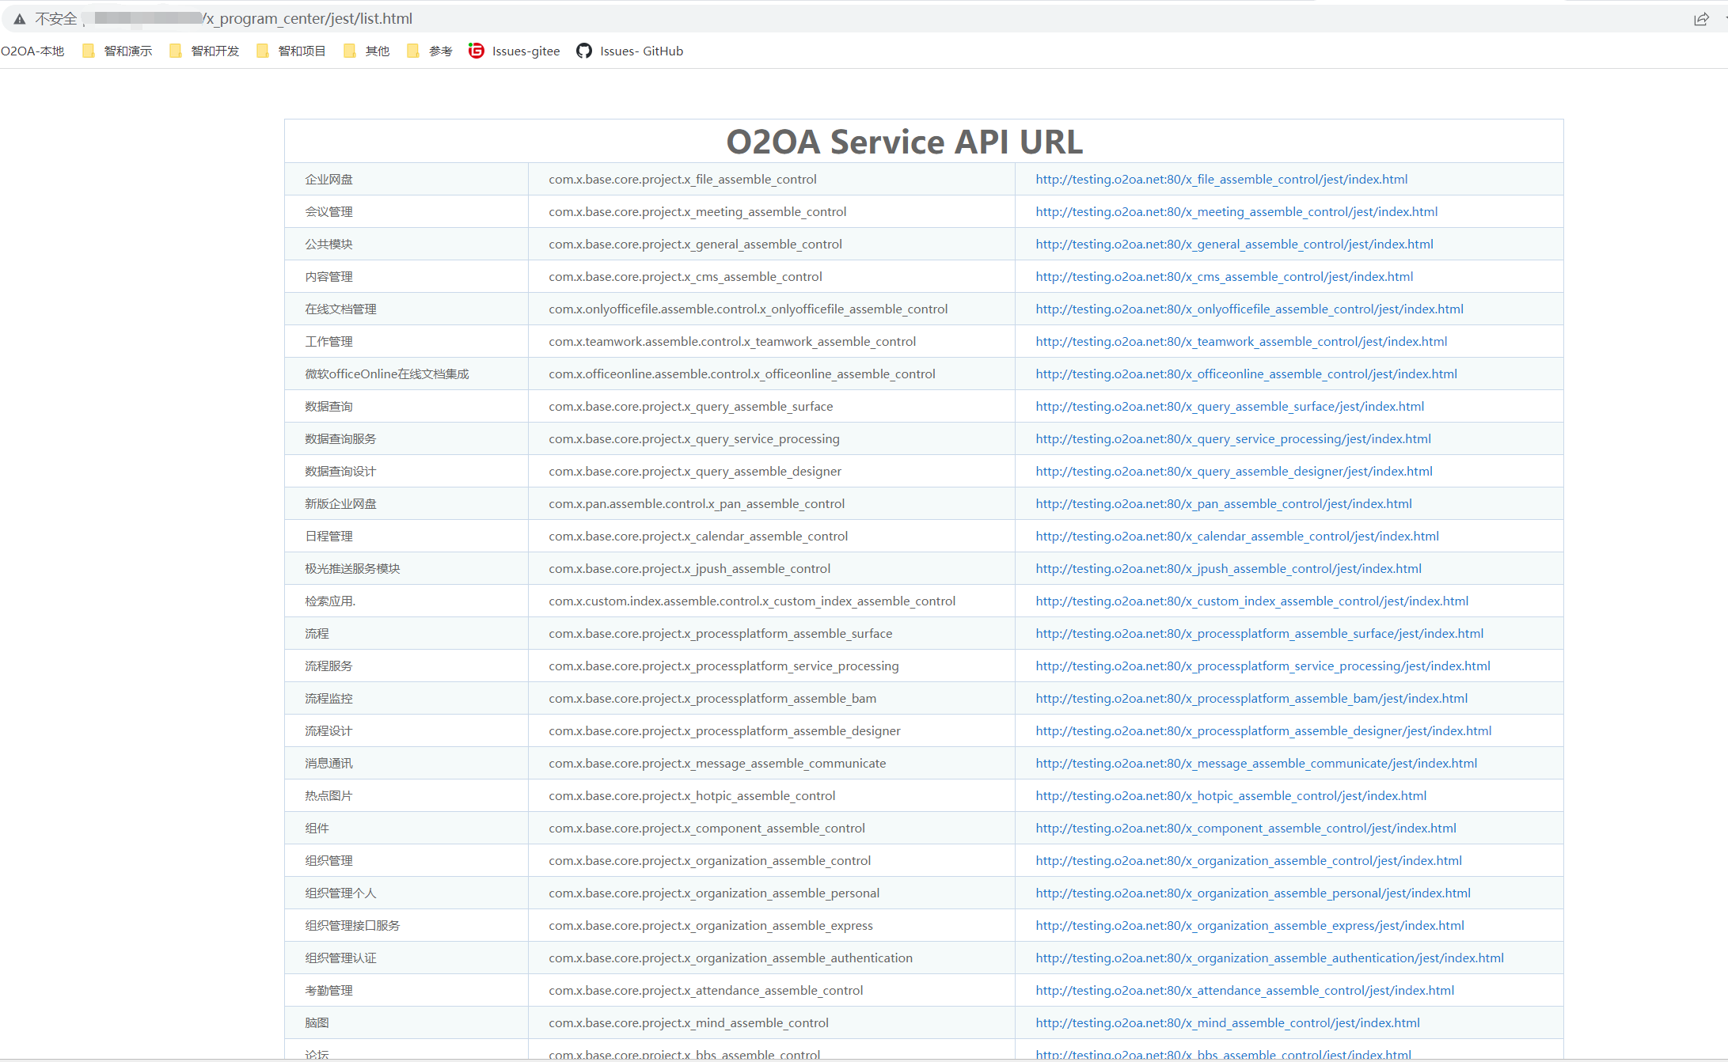Viewport: 1728px width, 1062px height.
Task: Click the insecure site warning icon
Action: pyautogui.click(x=19, y=19)
